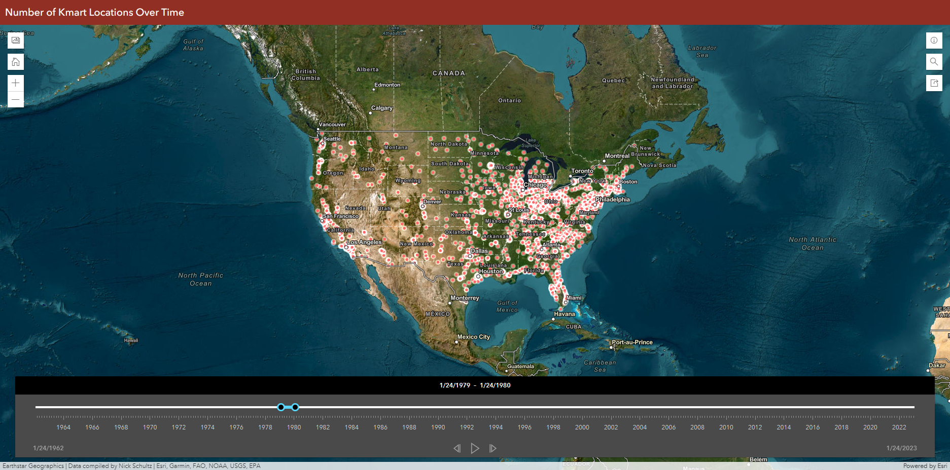950x470 pixels.
Task: Open the share icon
Action: 934,83
